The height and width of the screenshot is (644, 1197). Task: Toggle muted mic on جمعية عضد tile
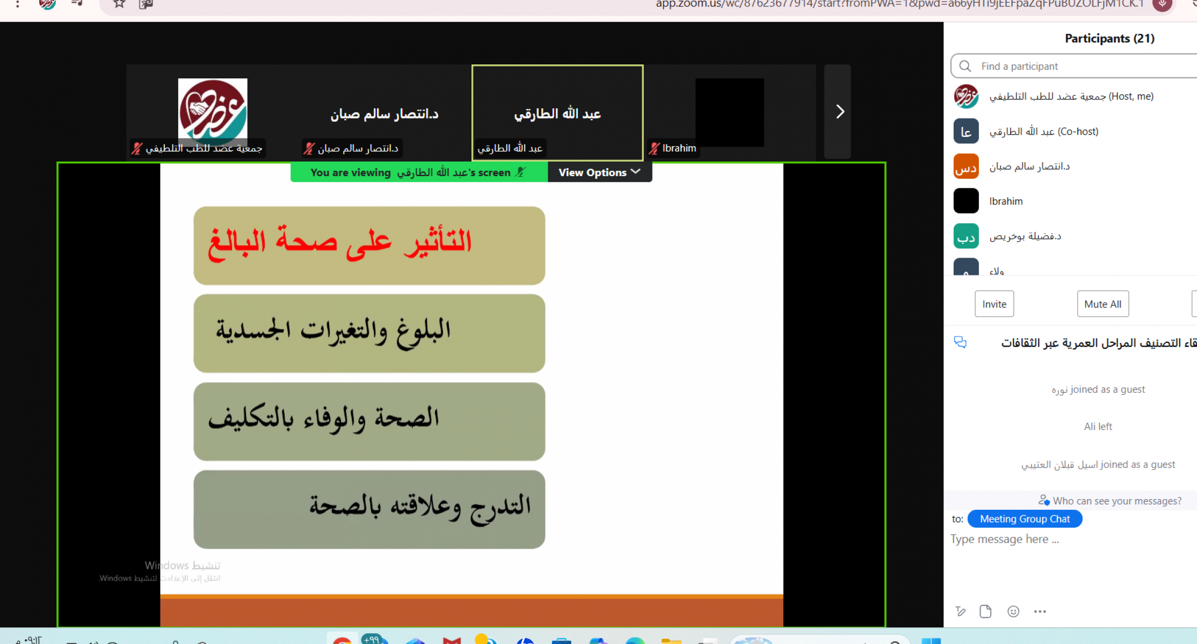[137, 148]
